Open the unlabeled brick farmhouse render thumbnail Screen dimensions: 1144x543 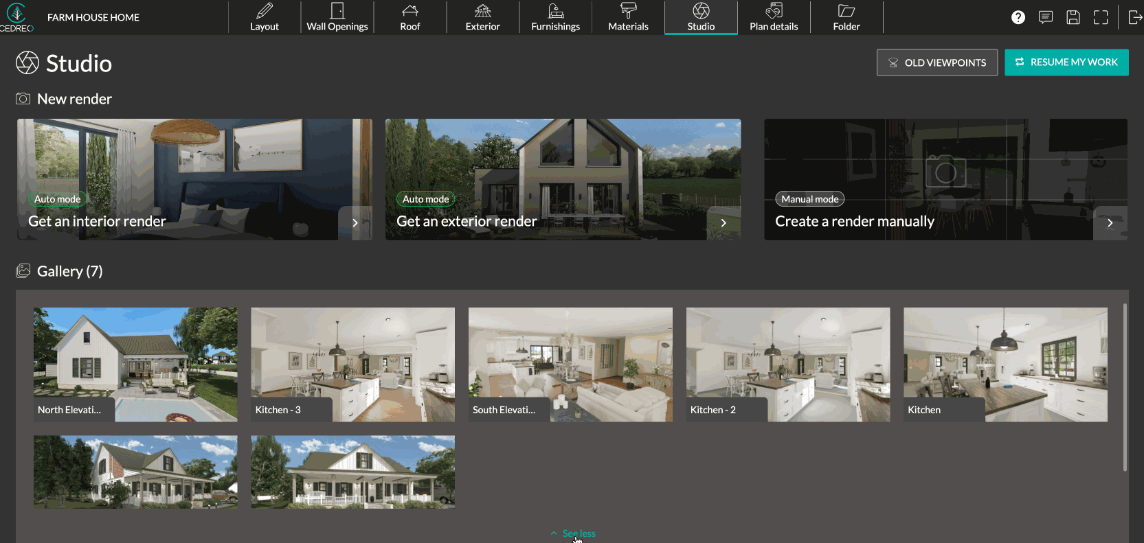pos(135,472)
